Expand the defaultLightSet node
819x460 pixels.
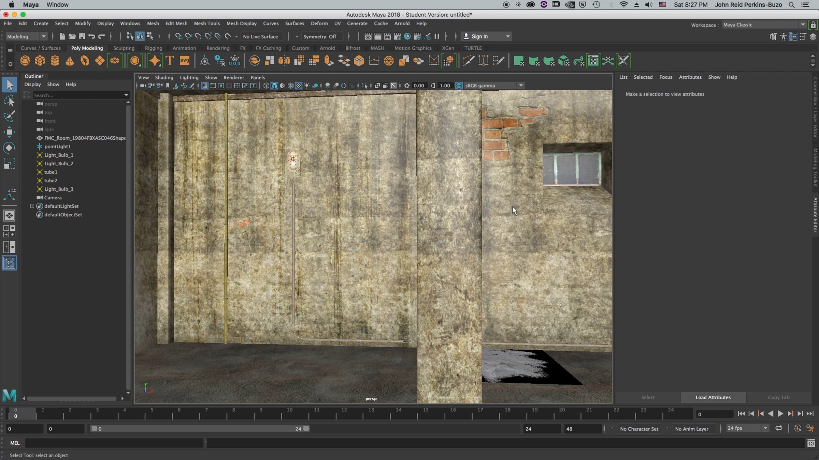click(x=32, y=206)
